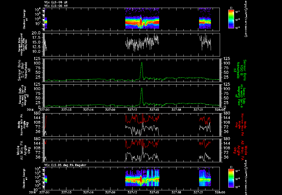Click the '12.5' tick on count rate axis
Viewport: 282px width, 195px height.
[x=37, y=47]
